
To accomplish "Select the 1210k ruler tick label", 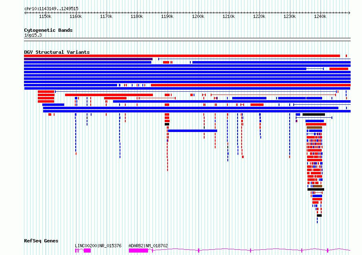I will [229, 17].
